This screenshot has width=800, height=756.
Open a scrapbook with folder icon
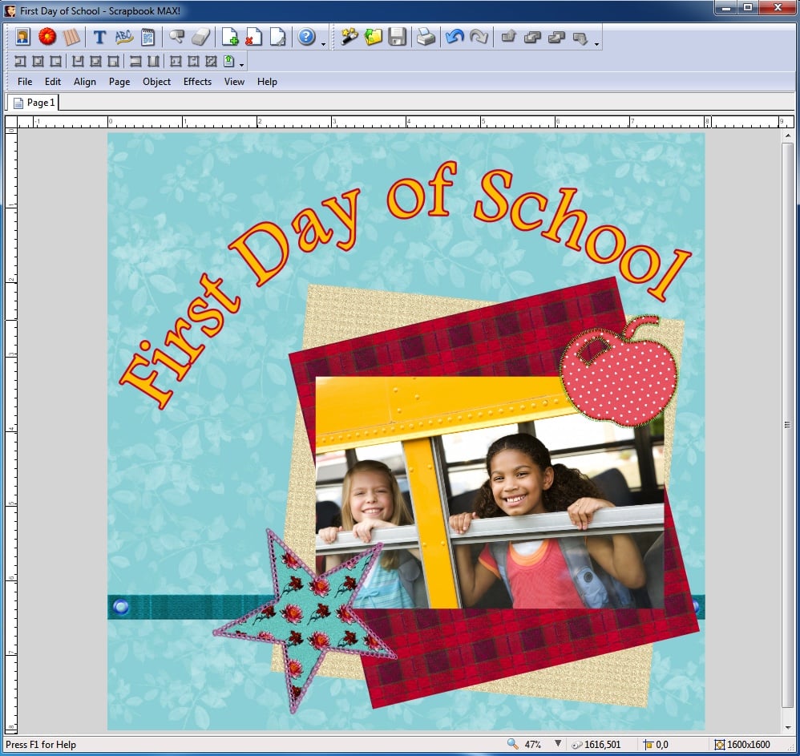374,37
